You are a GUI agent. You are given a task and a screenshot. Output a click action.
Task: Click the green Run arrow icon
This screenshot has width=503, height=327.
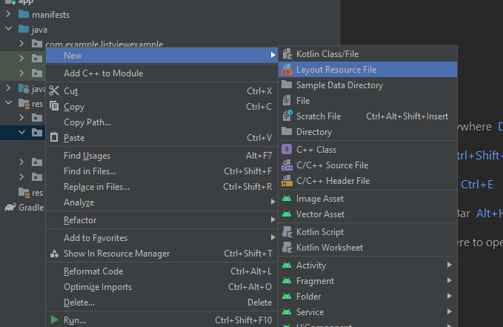point(54,320)
